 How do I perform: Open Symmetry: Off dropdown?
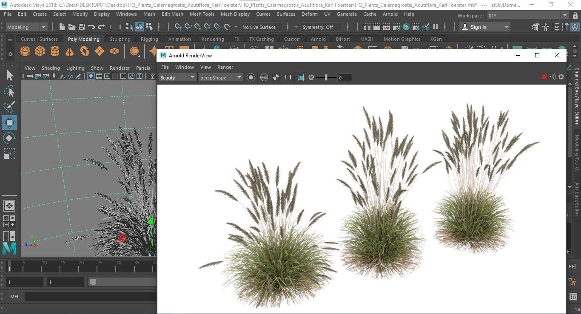pos(321,27)
